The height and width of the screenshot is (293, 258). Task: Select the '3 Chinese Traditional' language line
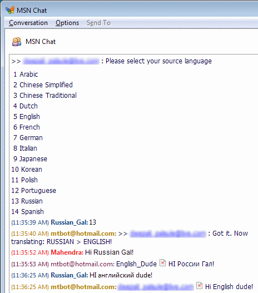45,96
